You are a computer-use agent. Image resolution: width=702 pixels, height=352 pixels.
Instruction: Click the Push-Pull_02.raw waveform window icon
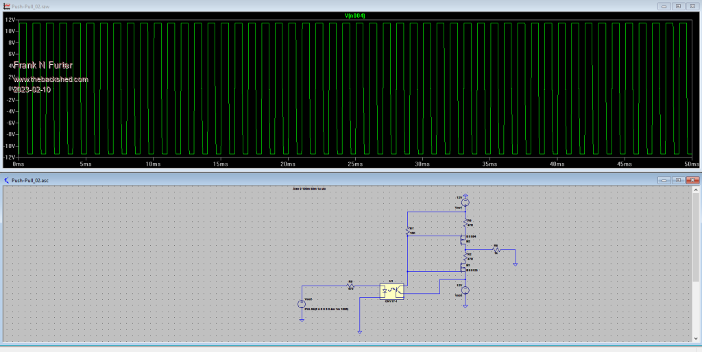[7, 5]
